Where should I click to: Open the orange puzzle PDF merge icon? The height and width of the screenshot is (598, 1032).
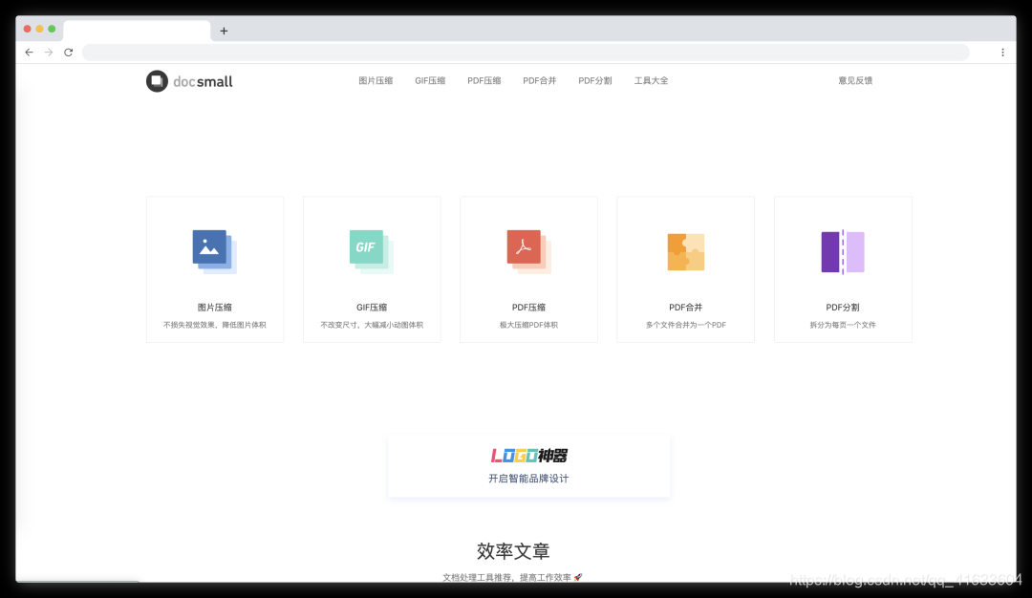[686, 251]
